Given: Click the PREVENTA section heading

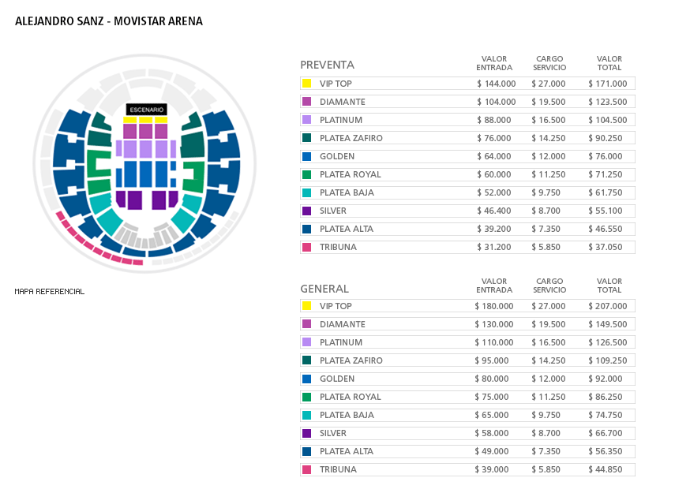Looking at the screenshot, I should tap(327, 65).
